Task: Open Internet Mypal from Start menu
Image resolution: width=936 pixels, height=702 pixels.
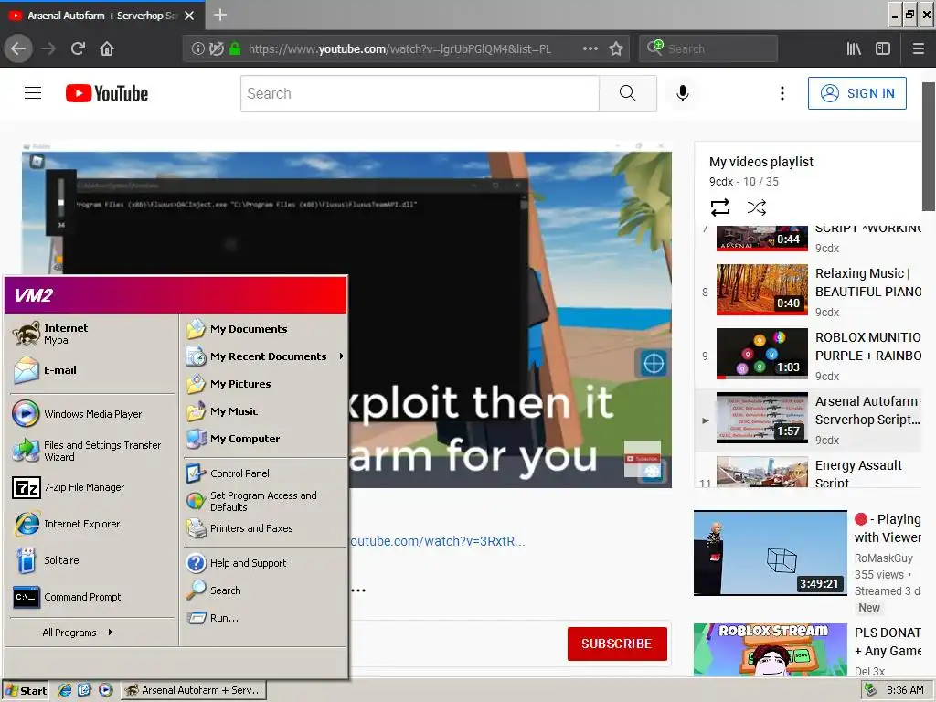Action: tap(51, 334)
